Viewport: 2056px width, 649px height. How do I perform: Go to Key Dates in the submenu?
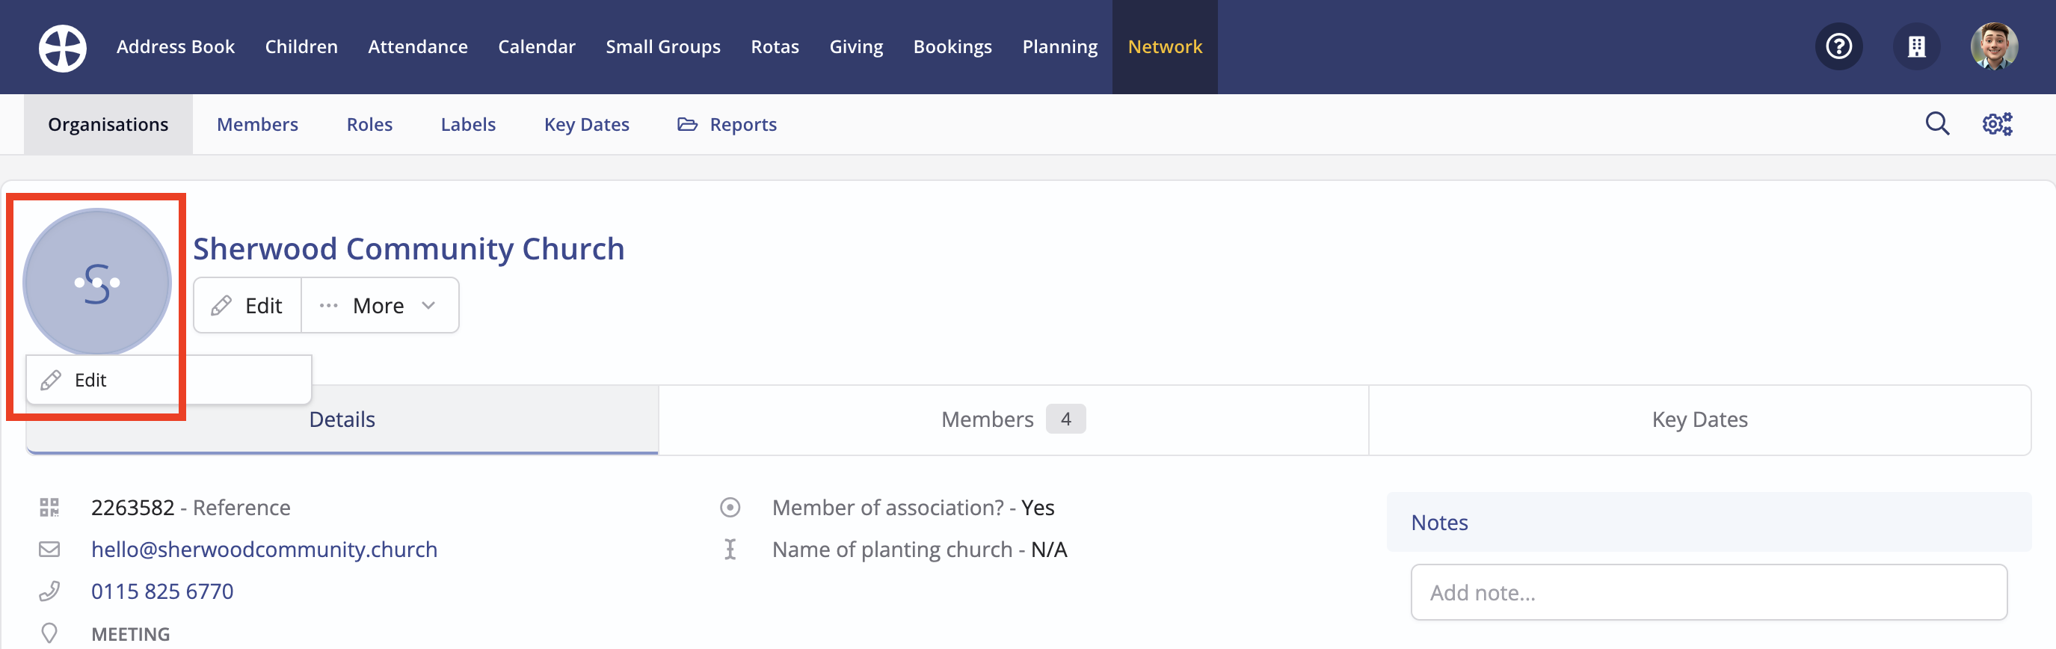click(x=587, y=125)
